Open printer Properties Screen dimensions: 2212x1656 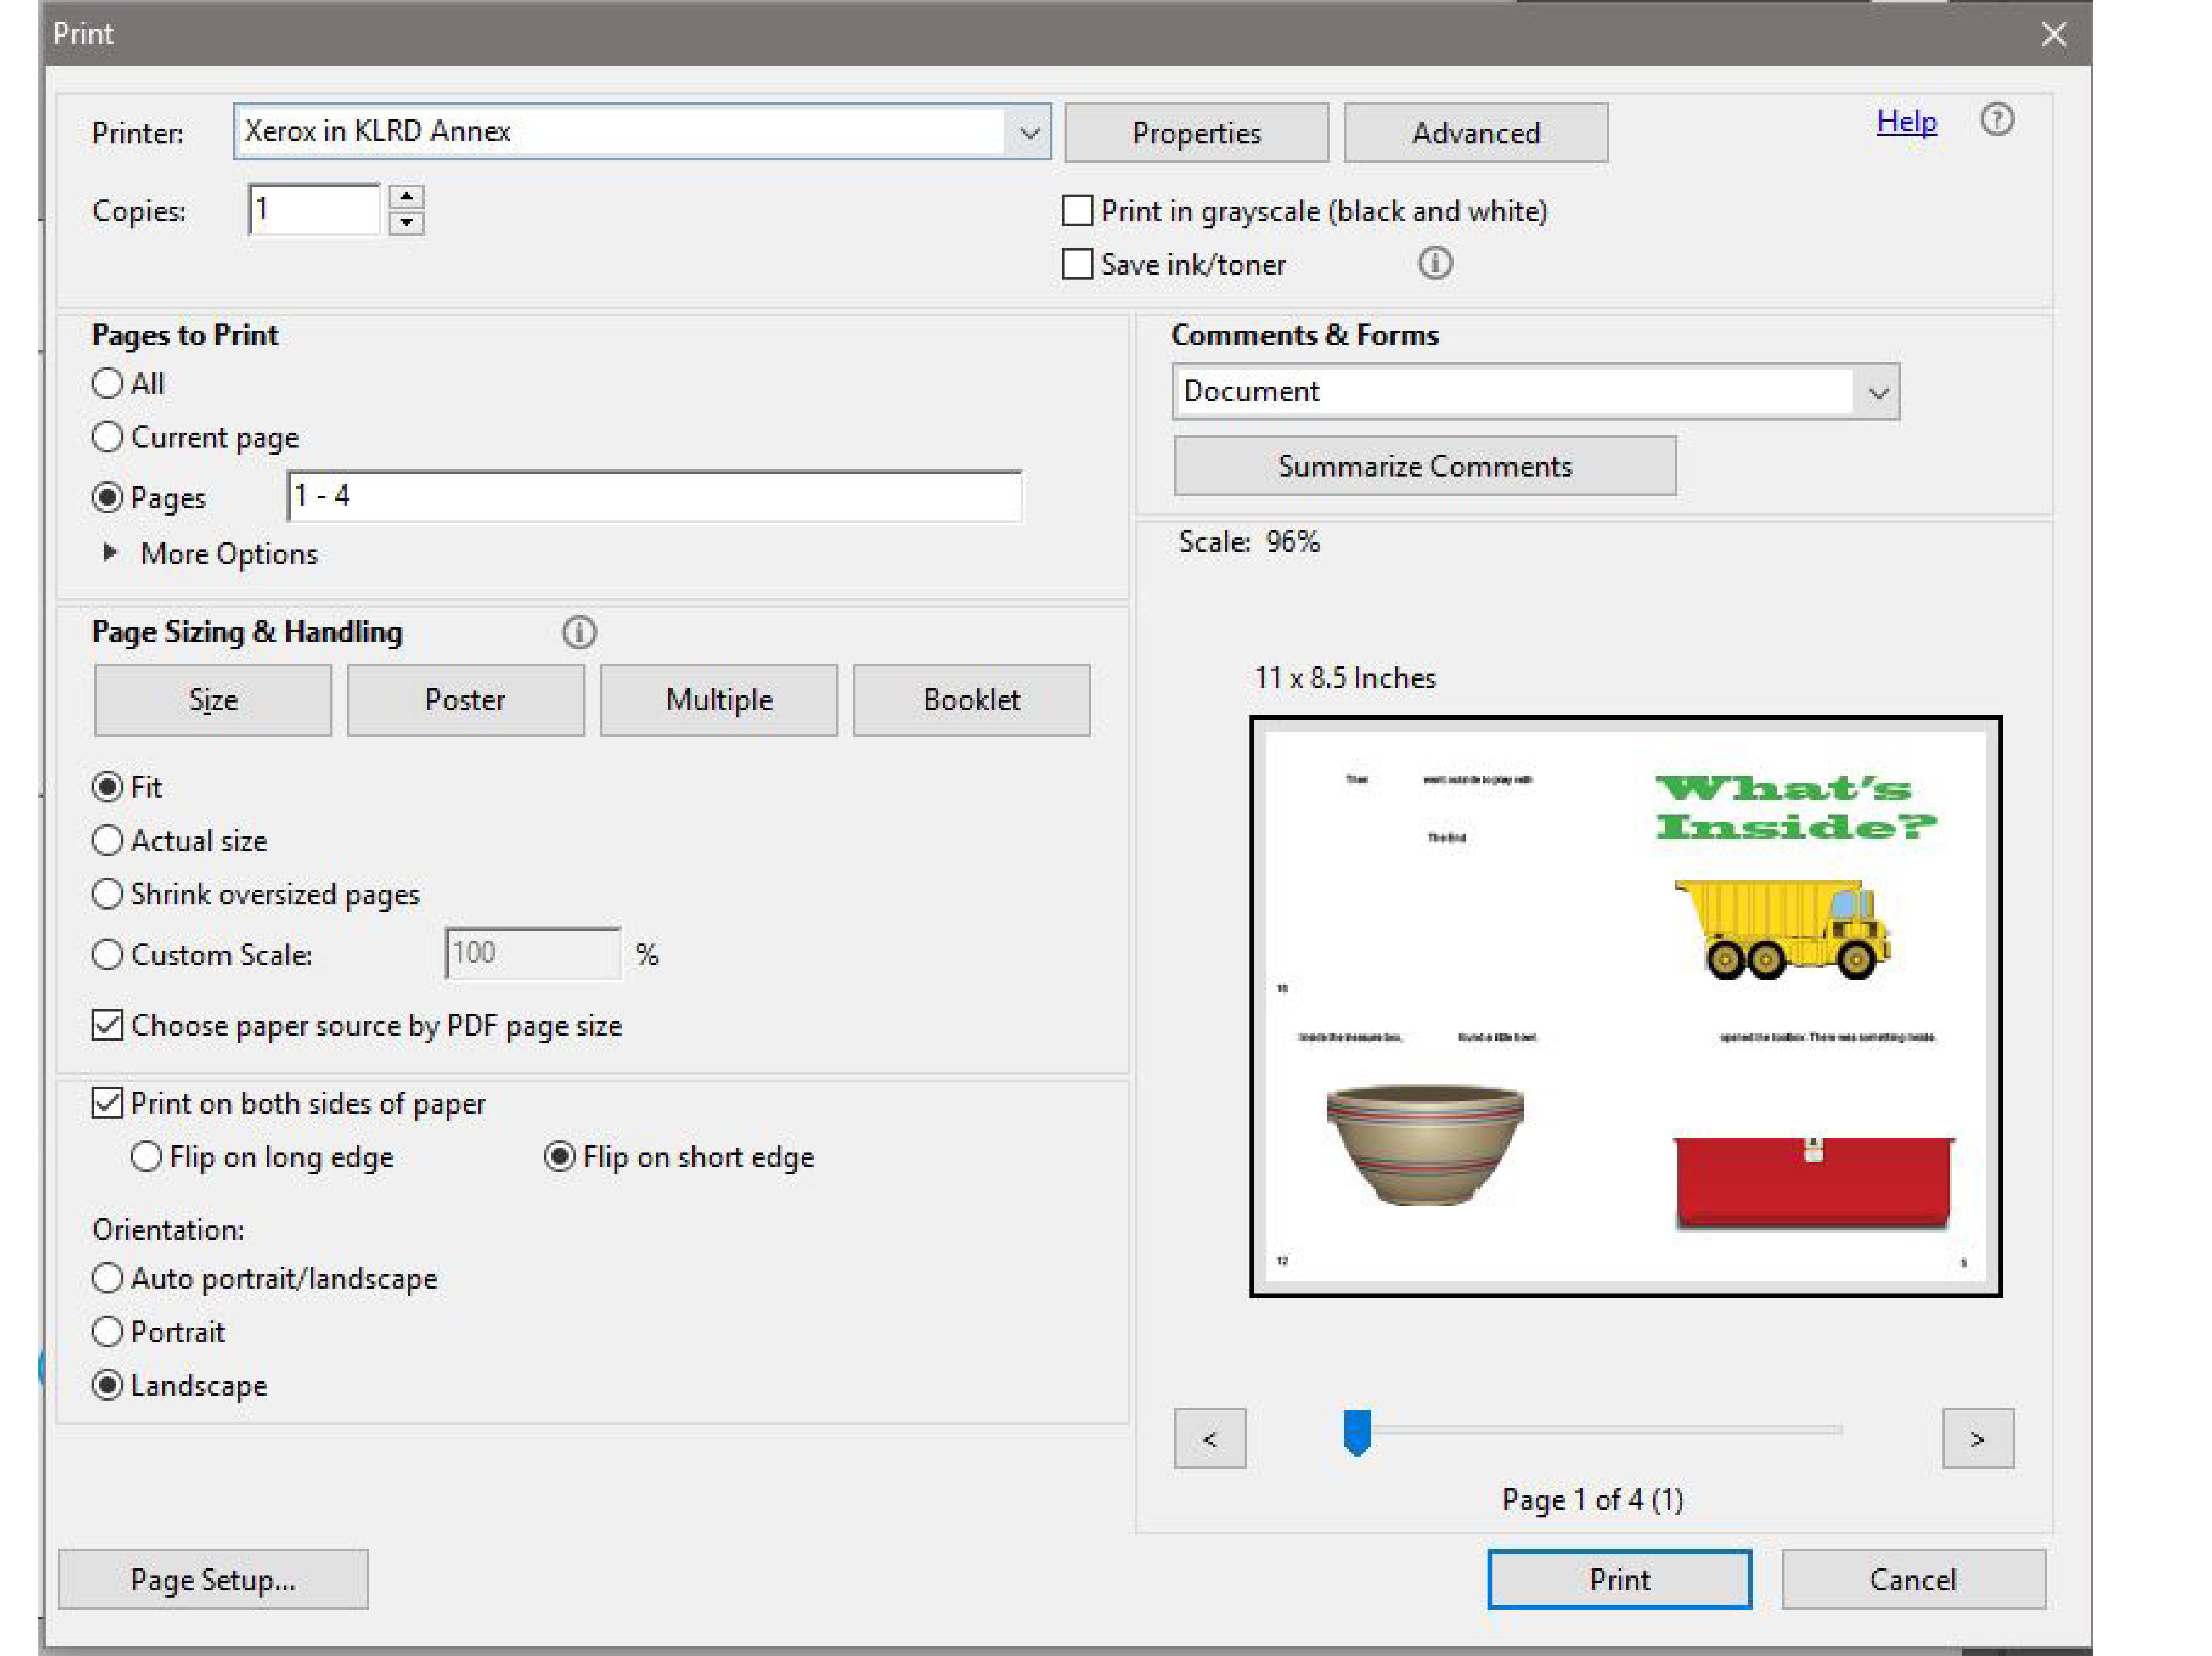pyautogui.click(x=1197, y=133)
